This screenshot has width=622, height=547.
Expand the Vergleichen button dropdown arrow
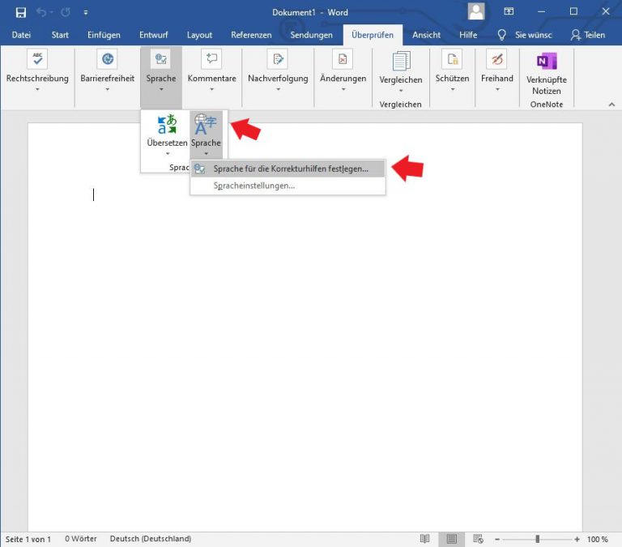401,91
